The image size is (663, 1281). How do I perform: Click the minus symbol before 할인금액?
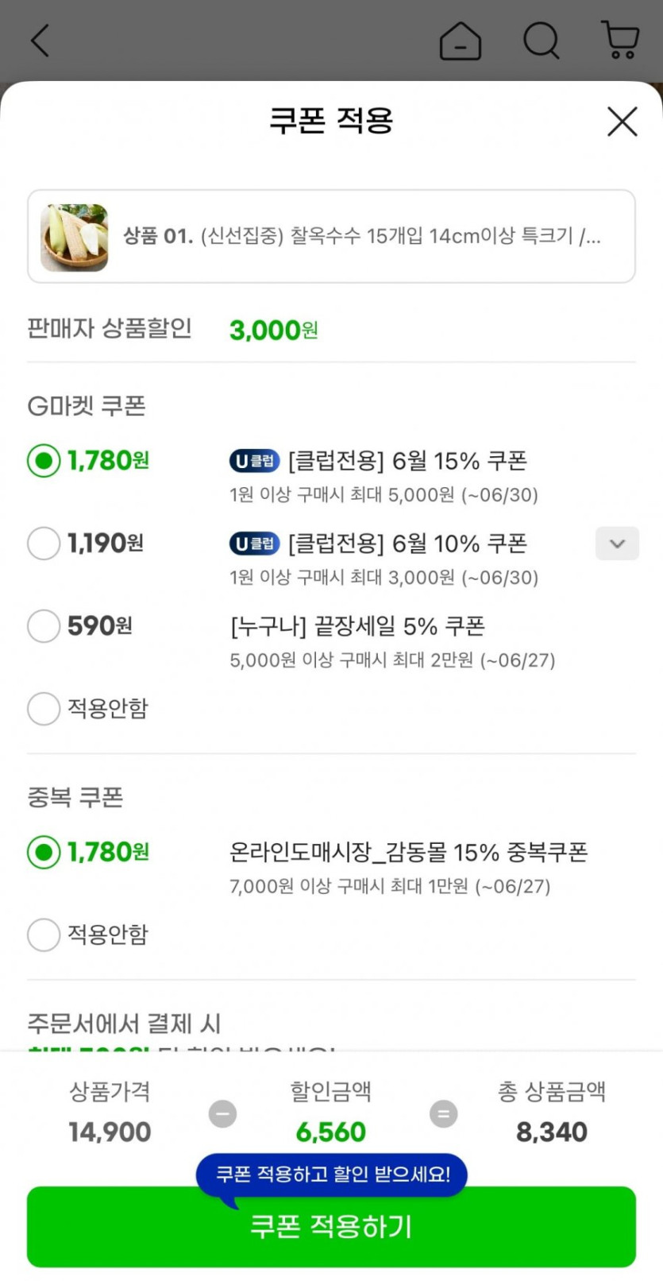click(222, 1113)
